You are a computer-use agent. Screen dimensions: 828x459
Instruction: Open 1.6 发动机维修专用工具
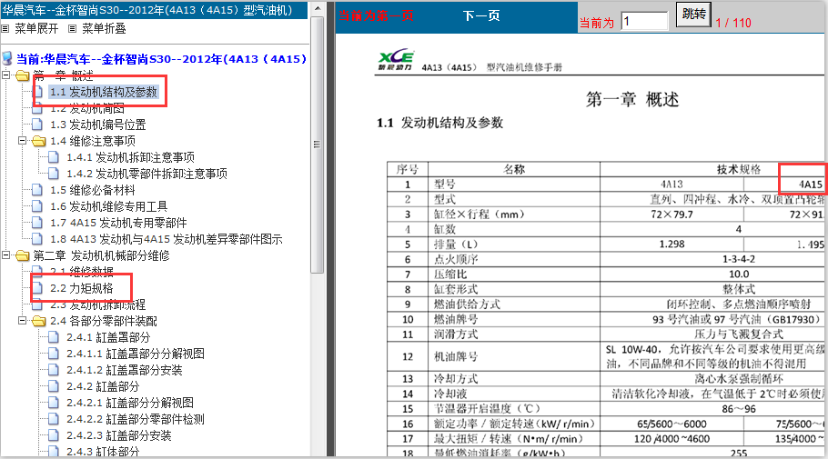point(109,207)
